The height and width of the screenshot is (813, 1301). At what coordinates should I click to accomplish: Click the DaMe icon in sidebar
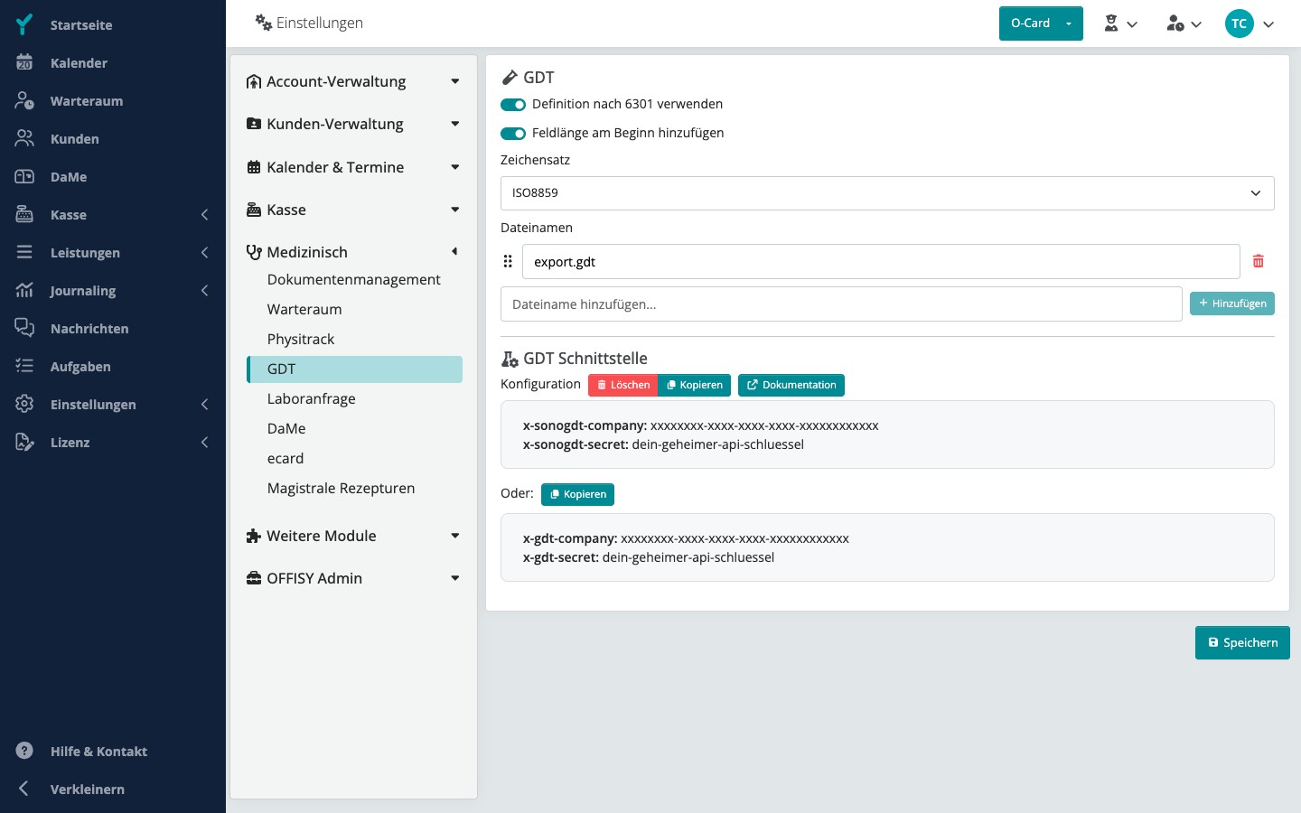pos(24,176)
